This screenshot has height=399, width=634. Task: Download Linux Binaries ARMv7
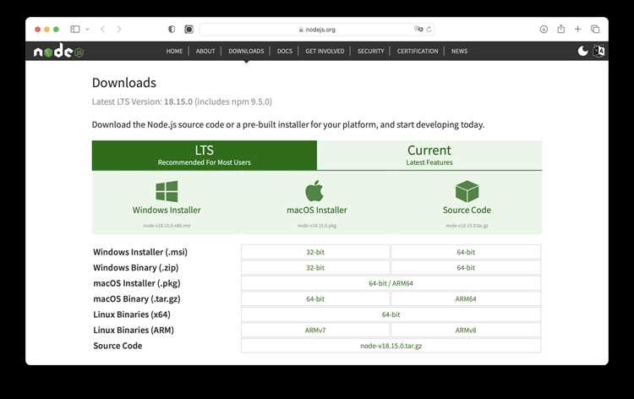[x=315, y=331]
